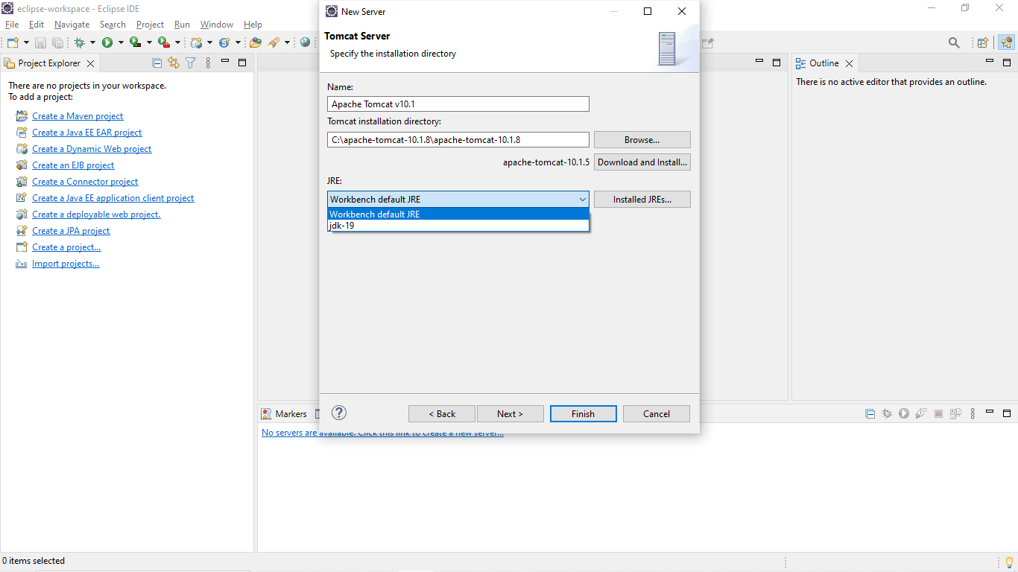Screen dimensions: 1018x572
Task: Open the Edit menu
Action: 37,25
